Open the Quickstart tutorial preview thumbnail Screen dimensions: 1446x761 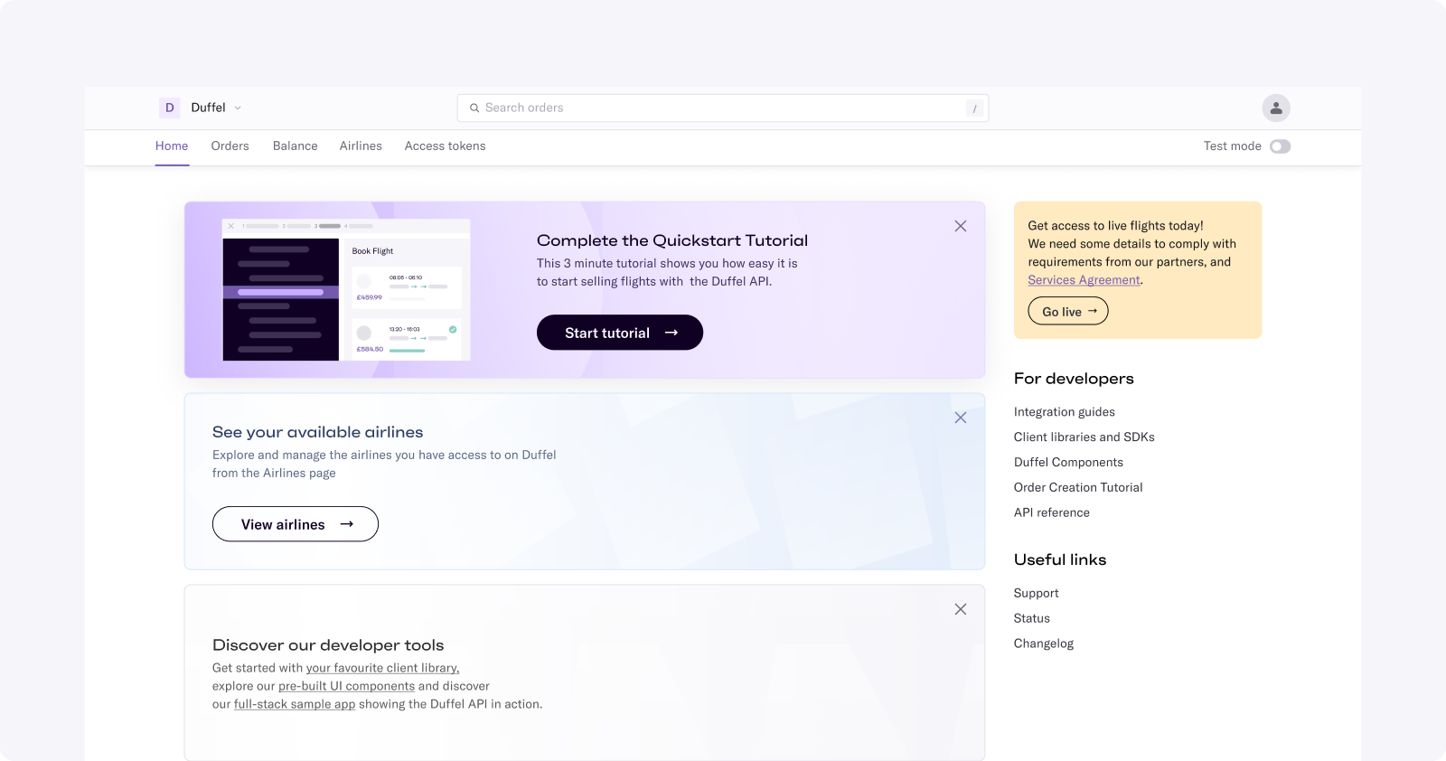346,289
